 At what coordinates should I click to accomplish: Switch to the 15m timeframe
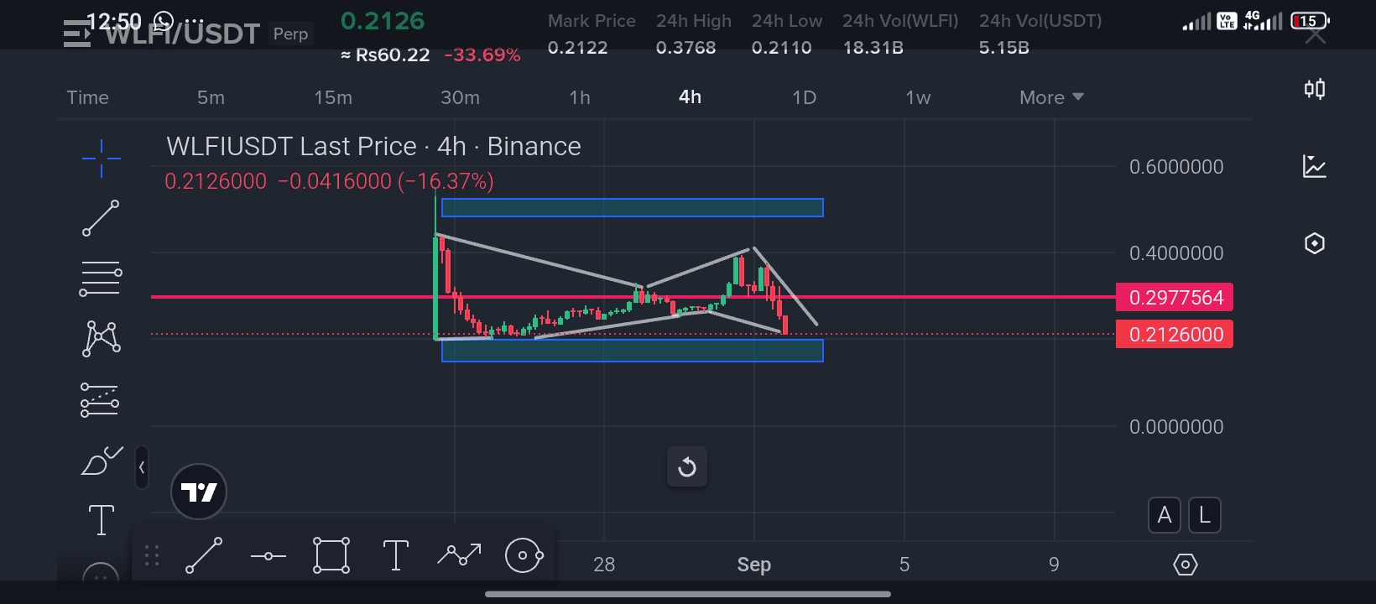pos(333,97)
